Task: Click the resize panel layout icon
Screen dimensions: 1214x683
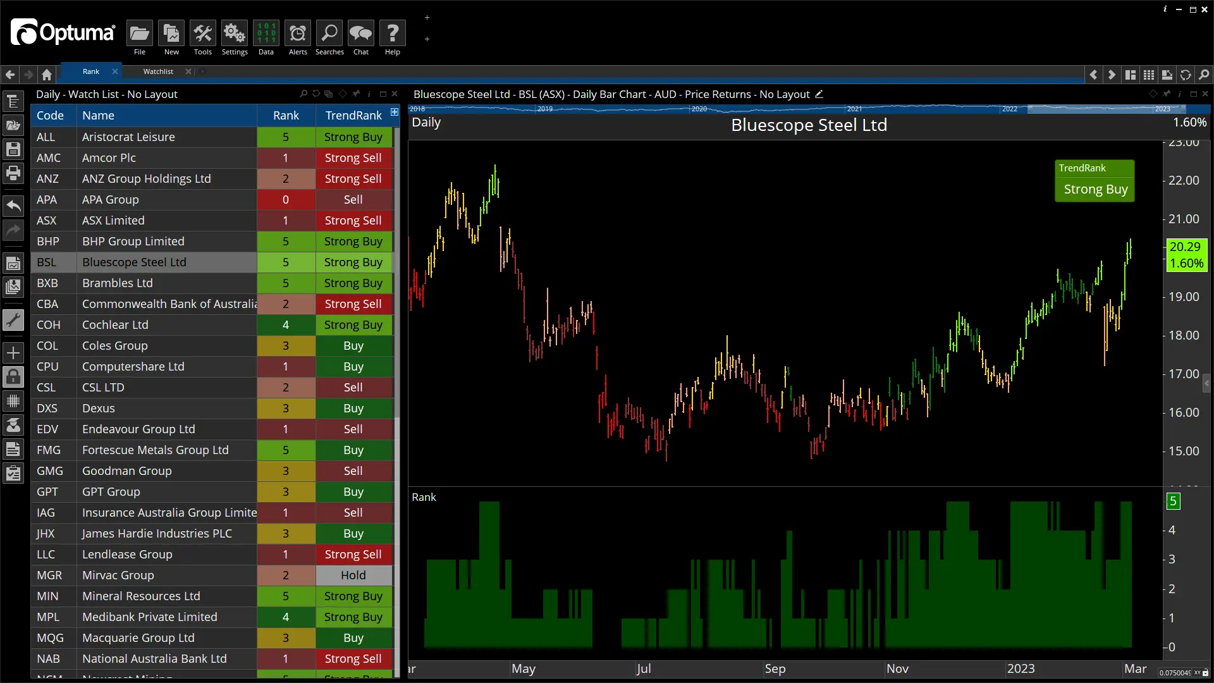Action: point(1167,75)
